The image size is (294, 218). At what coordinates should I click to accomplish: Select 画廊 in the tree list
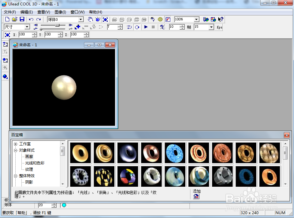coord(29,157)
